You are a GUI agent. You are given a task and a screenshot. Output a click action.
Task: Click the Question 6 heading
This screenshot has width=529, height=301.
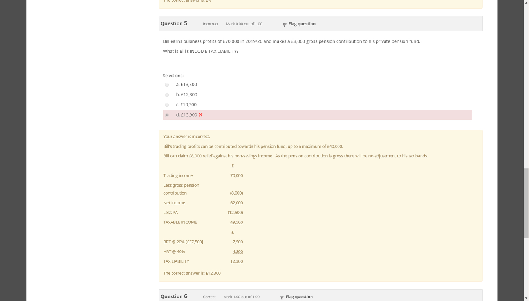point(174,296)
